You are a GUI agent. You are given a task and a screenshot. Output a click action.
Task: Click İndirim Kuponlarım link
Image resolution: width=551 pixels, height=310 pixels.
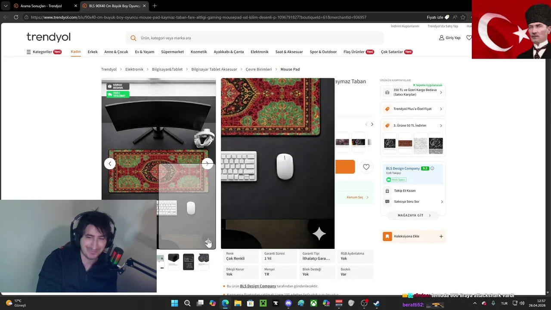click(405, 26)
